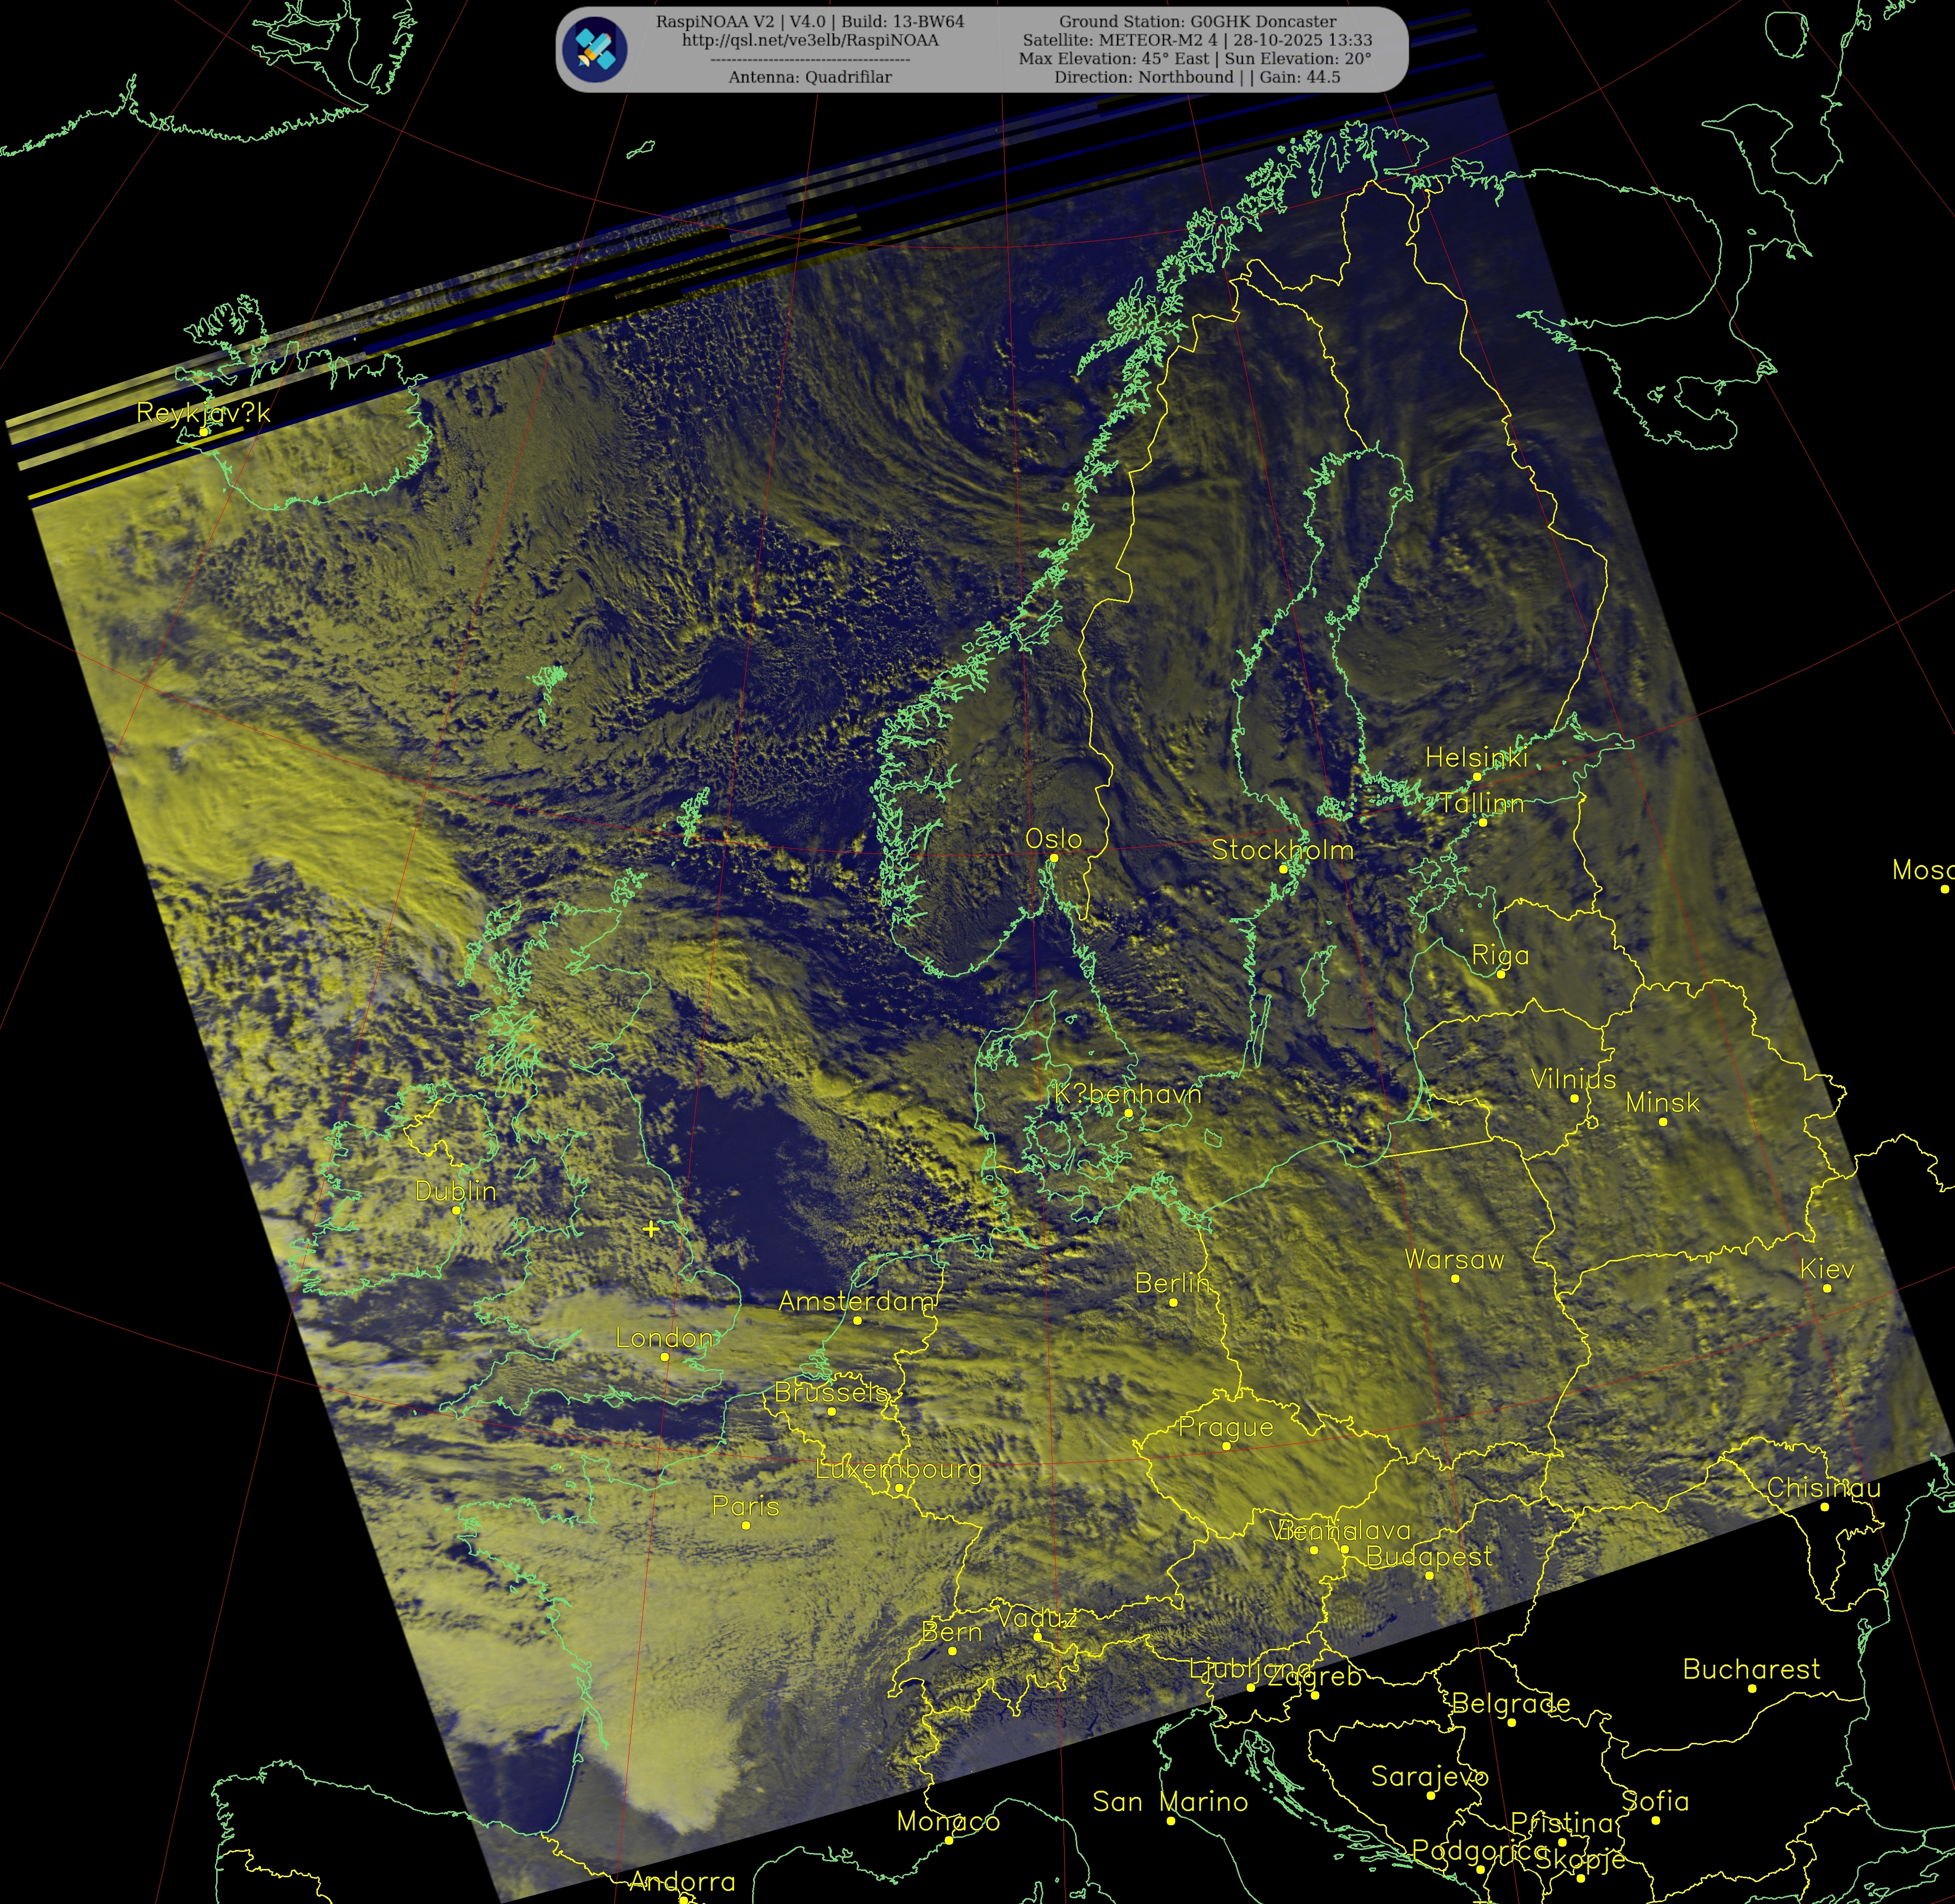
Task: Open the qsl.net RaspiNOAA URL text
Action: pos(810,40)
